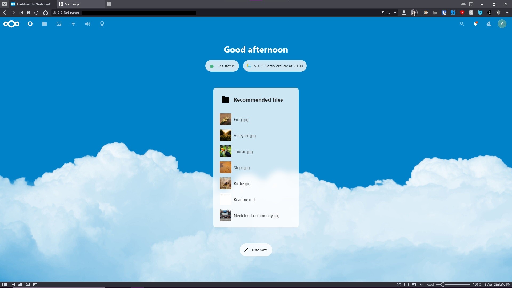
Task: Bookmark the current page
Action: click(x=389, y=13)
